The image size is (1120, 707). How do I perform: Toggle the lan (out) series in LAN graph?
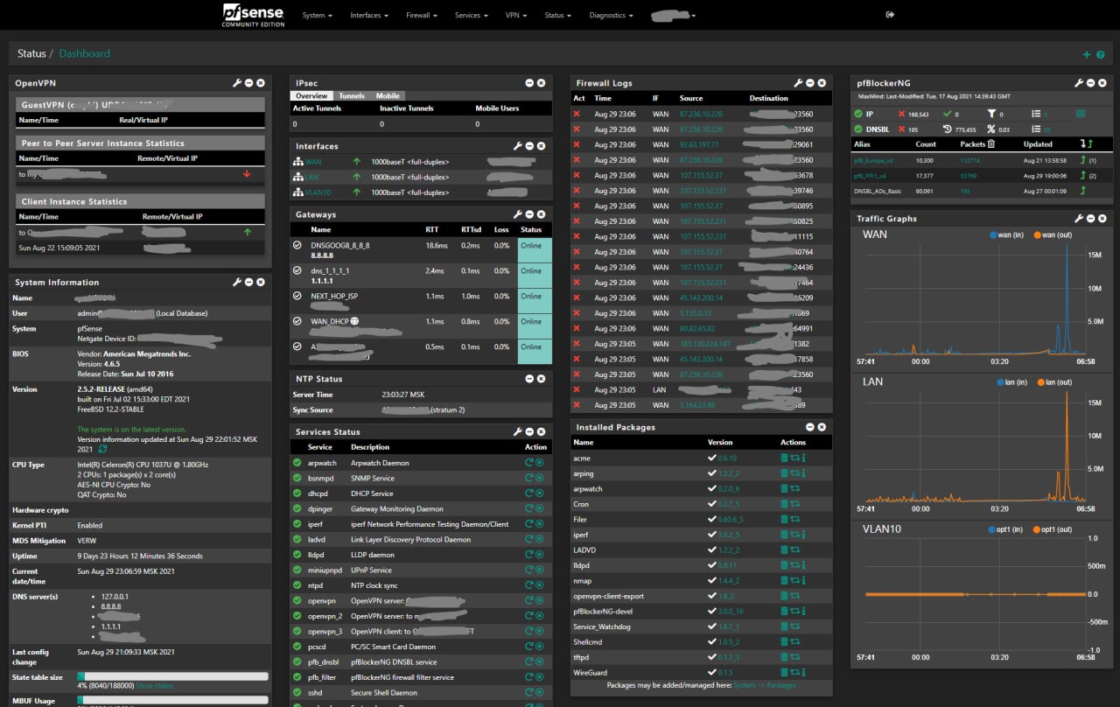[x=1054, y=382]
